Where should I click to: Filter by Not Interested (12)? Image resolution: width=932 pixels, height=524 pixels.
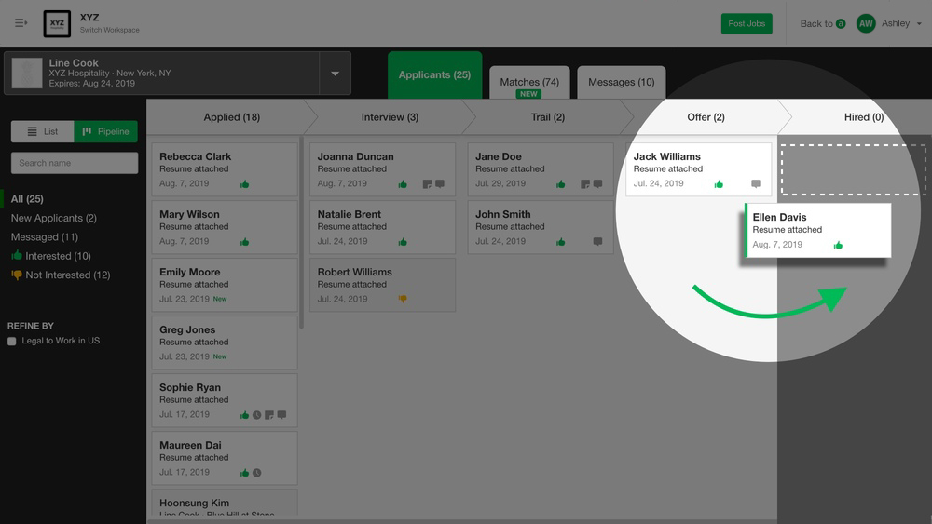(x=61, y=275)
